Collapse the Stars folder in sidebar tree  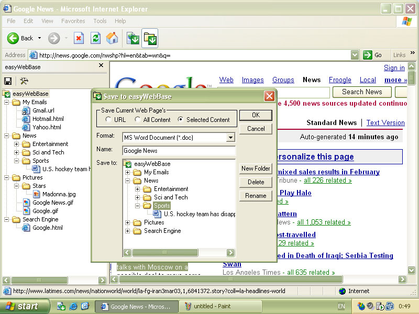click(17, 186)
